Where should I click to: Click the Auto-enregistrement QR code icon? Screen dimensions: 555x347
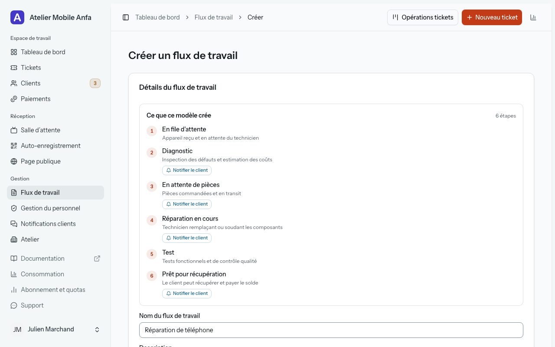[x=14, y=146]
